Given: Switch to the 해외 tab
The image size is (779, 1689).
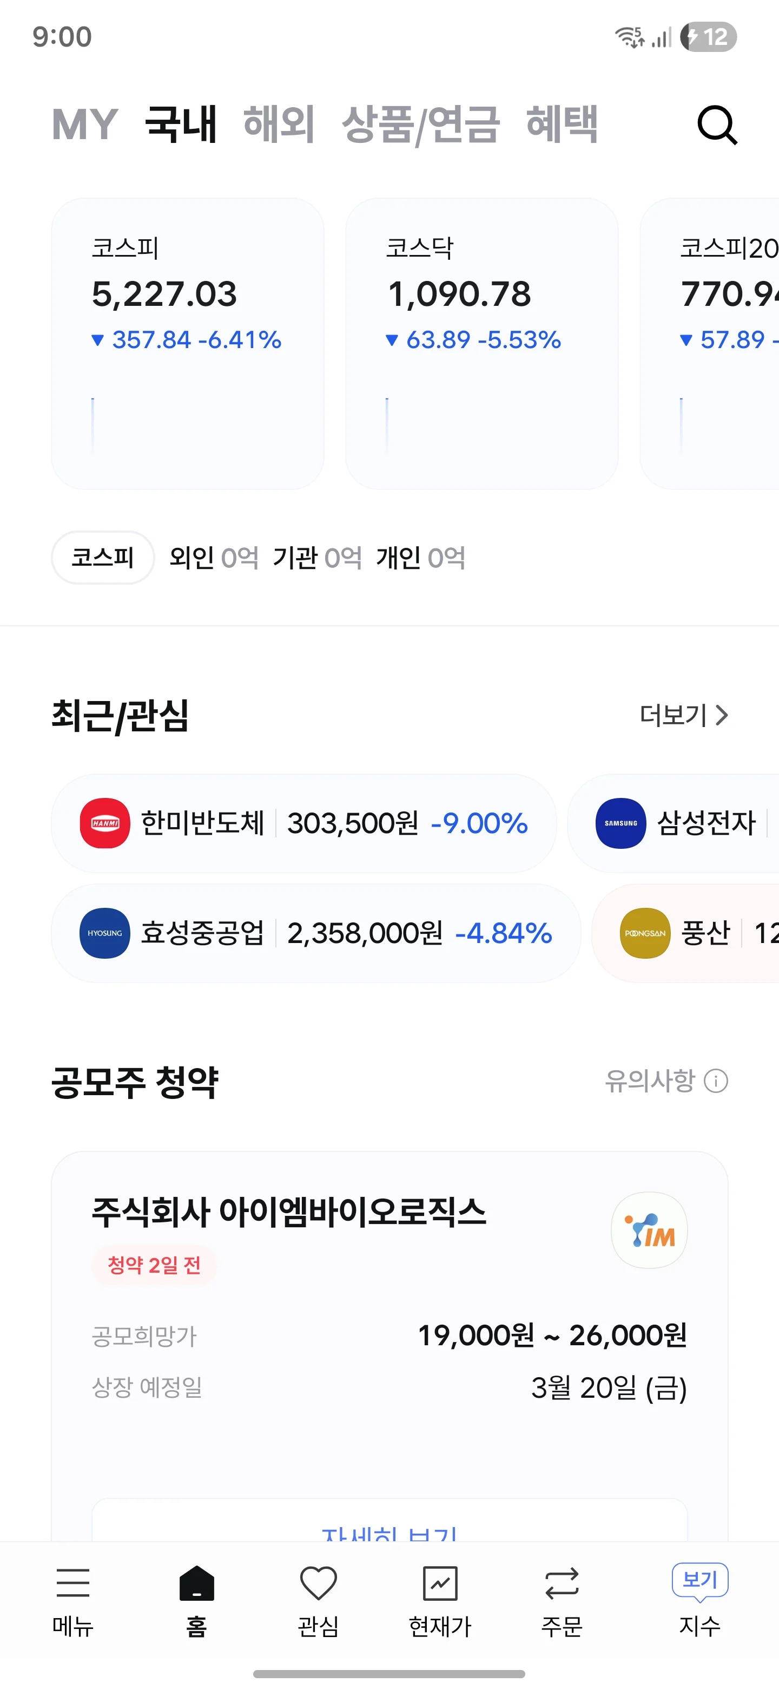Looking at the screenshot, I should coord(279,124).
